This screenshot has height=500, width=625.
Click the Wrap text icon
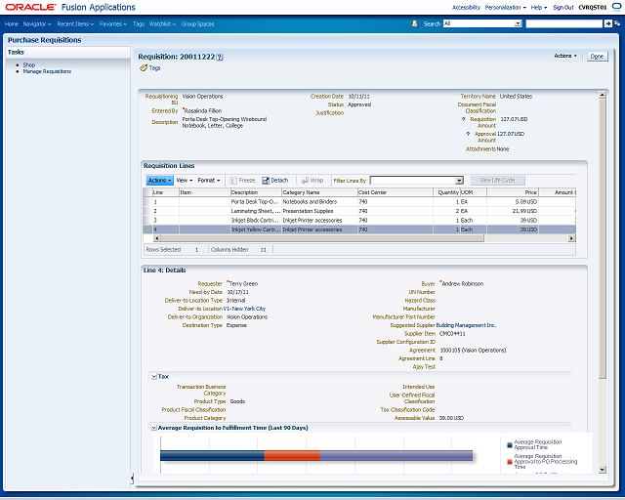click(305, 181)
